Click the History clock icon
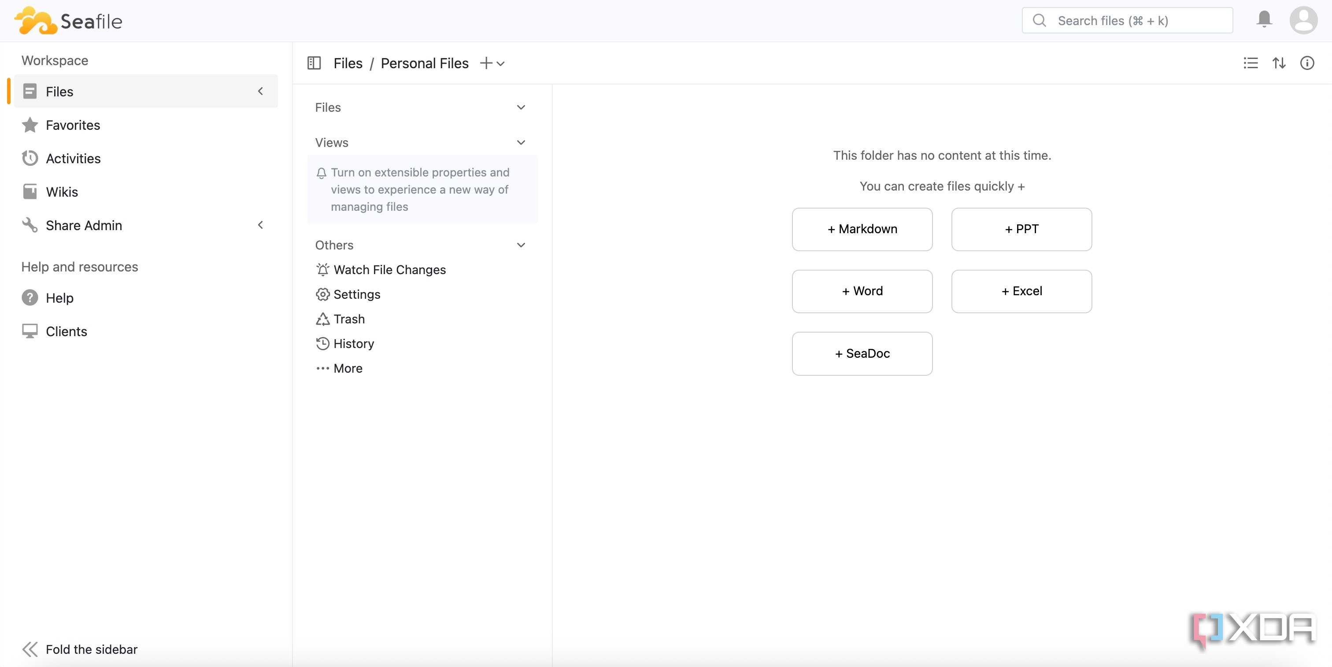This screenshot has width=1332, height=667. click(x=323, y=344)
